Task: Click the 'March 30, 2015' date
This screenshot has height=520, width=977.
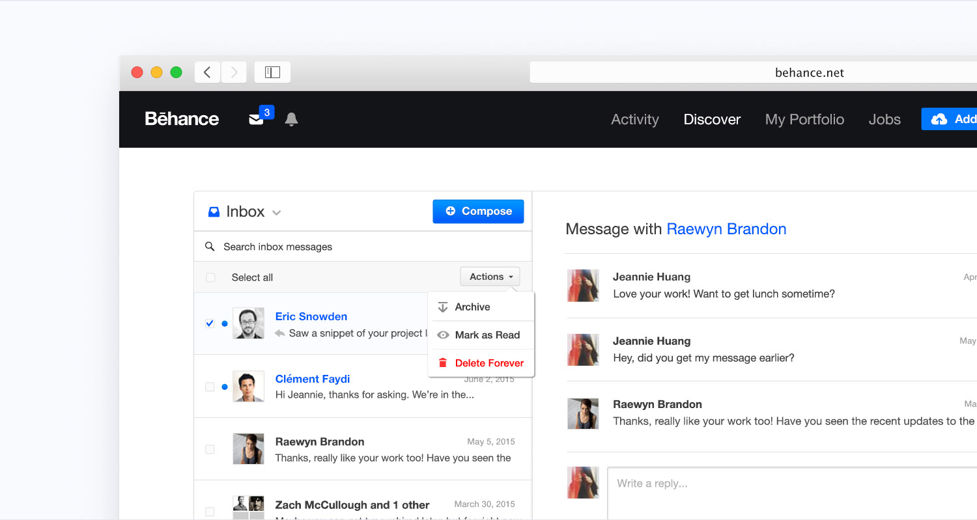Action: (485, 504)
